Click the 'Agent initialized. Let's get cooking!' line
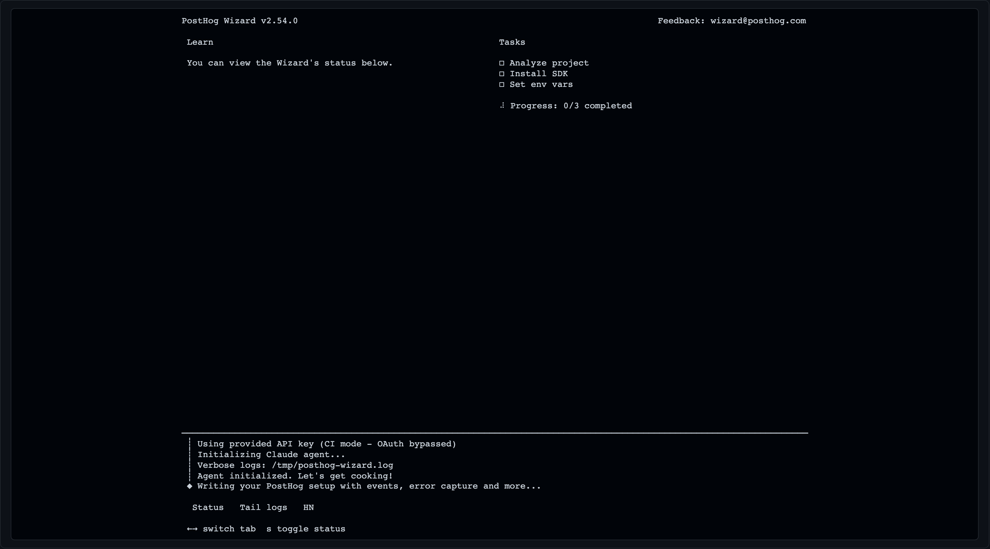 (x=295, y=476)
